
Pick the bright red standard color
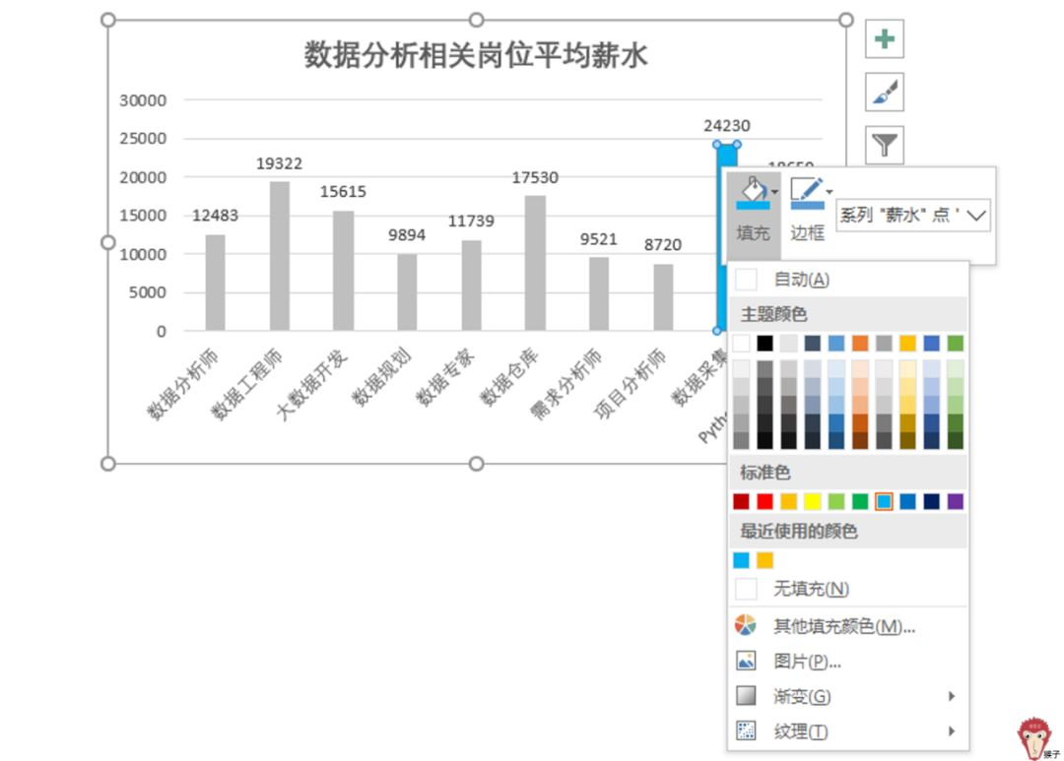(x=765, y=501)
